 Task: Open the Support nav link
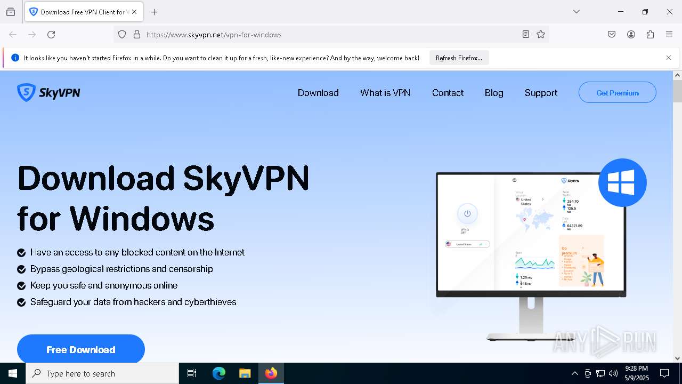pyautogui.click(x=541, y=93)
